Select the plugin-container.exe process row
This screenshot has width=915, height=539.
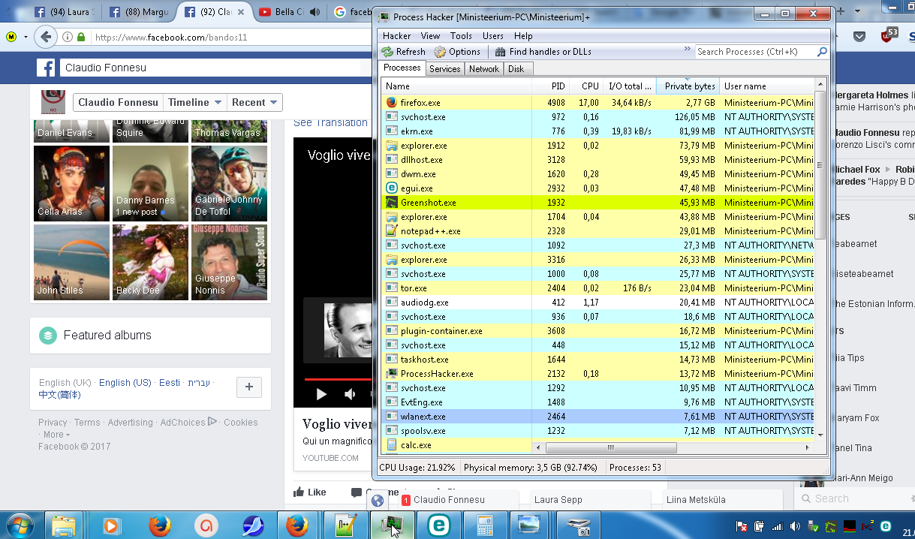(x=597, y=331)
